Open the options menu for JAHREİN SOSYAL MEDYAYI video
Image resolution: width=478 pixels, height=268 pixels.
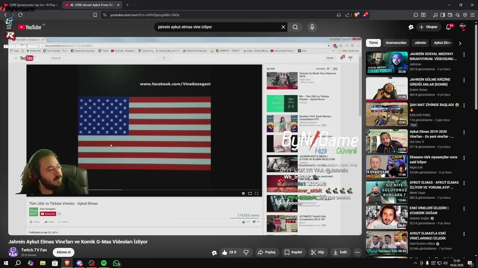point(464,55)
